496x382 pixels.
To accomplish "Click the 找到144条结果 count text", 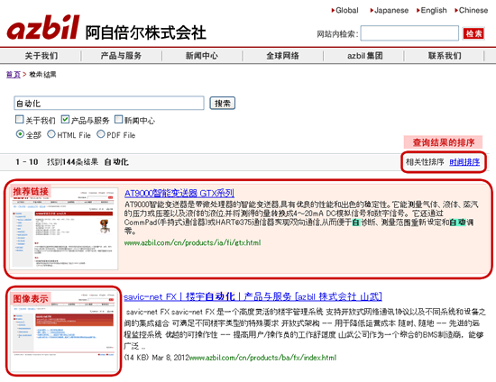I will pos(72,162).
